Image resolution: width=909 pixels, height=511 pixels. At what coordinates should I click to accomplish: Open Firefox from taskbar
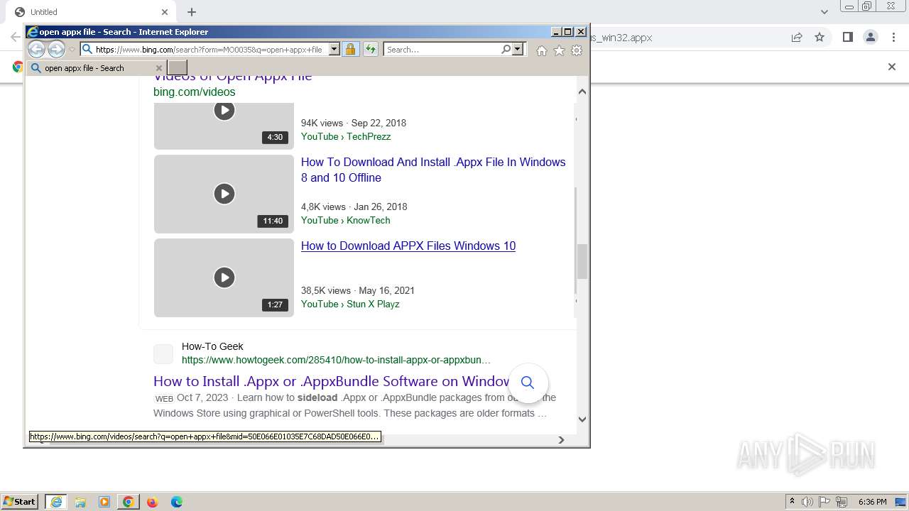(153, 502)
